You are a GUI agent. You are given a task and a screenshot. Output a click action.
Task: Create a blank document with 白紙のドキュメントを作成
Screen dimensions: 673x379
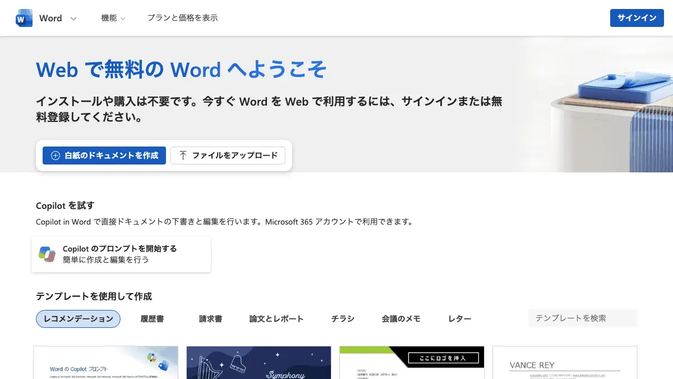(104, 156)
